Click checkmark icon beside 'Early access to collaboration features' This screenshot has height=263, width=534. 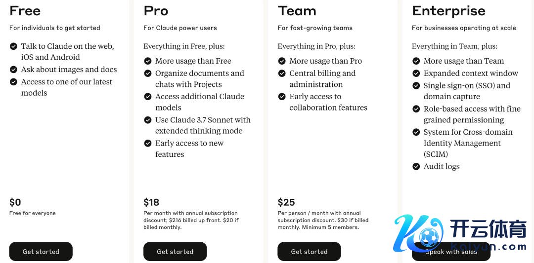point(282,97)
